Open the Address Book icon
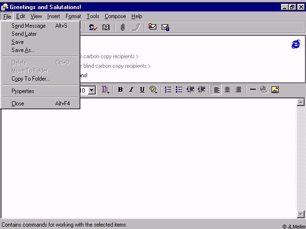The width and height of the screenshot is (306, 229). [106, 27]
